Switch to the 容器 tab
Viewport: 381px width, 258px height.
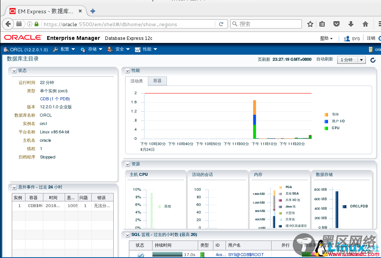pyautogui.click(x=157, y=81)
